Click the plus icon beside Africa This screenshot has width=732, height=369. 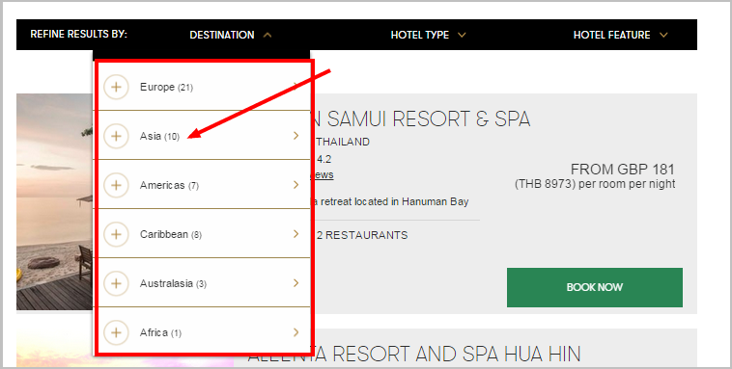(x=116, y=332)
